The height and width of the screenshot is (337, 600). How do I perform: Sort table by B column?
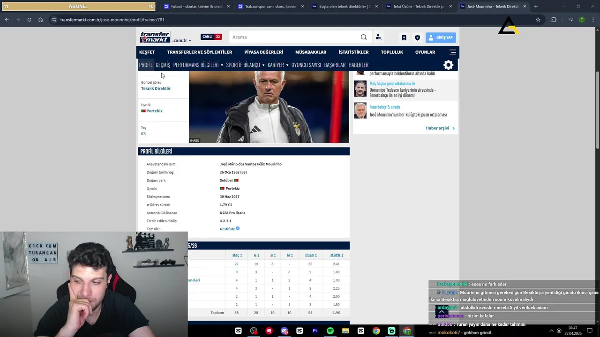point(273,255)
